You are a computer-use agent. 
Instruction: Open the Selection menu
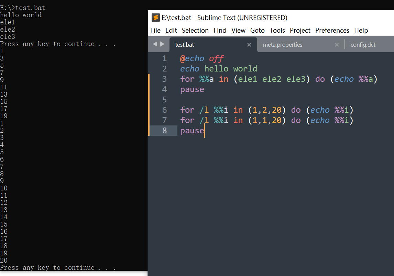195,30
